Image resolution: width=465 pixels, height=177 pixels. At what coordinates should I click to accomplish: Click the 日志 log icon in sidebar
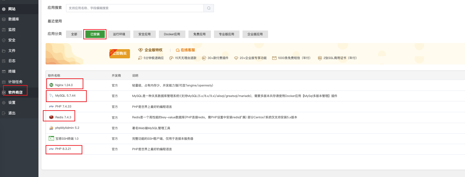coord(4,61)
